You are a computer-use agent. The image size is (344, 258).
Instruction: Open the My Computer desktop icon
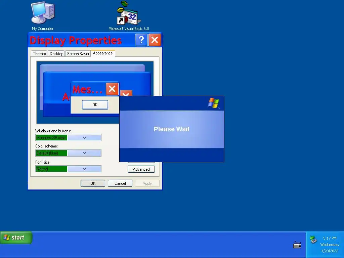point(43,16)
